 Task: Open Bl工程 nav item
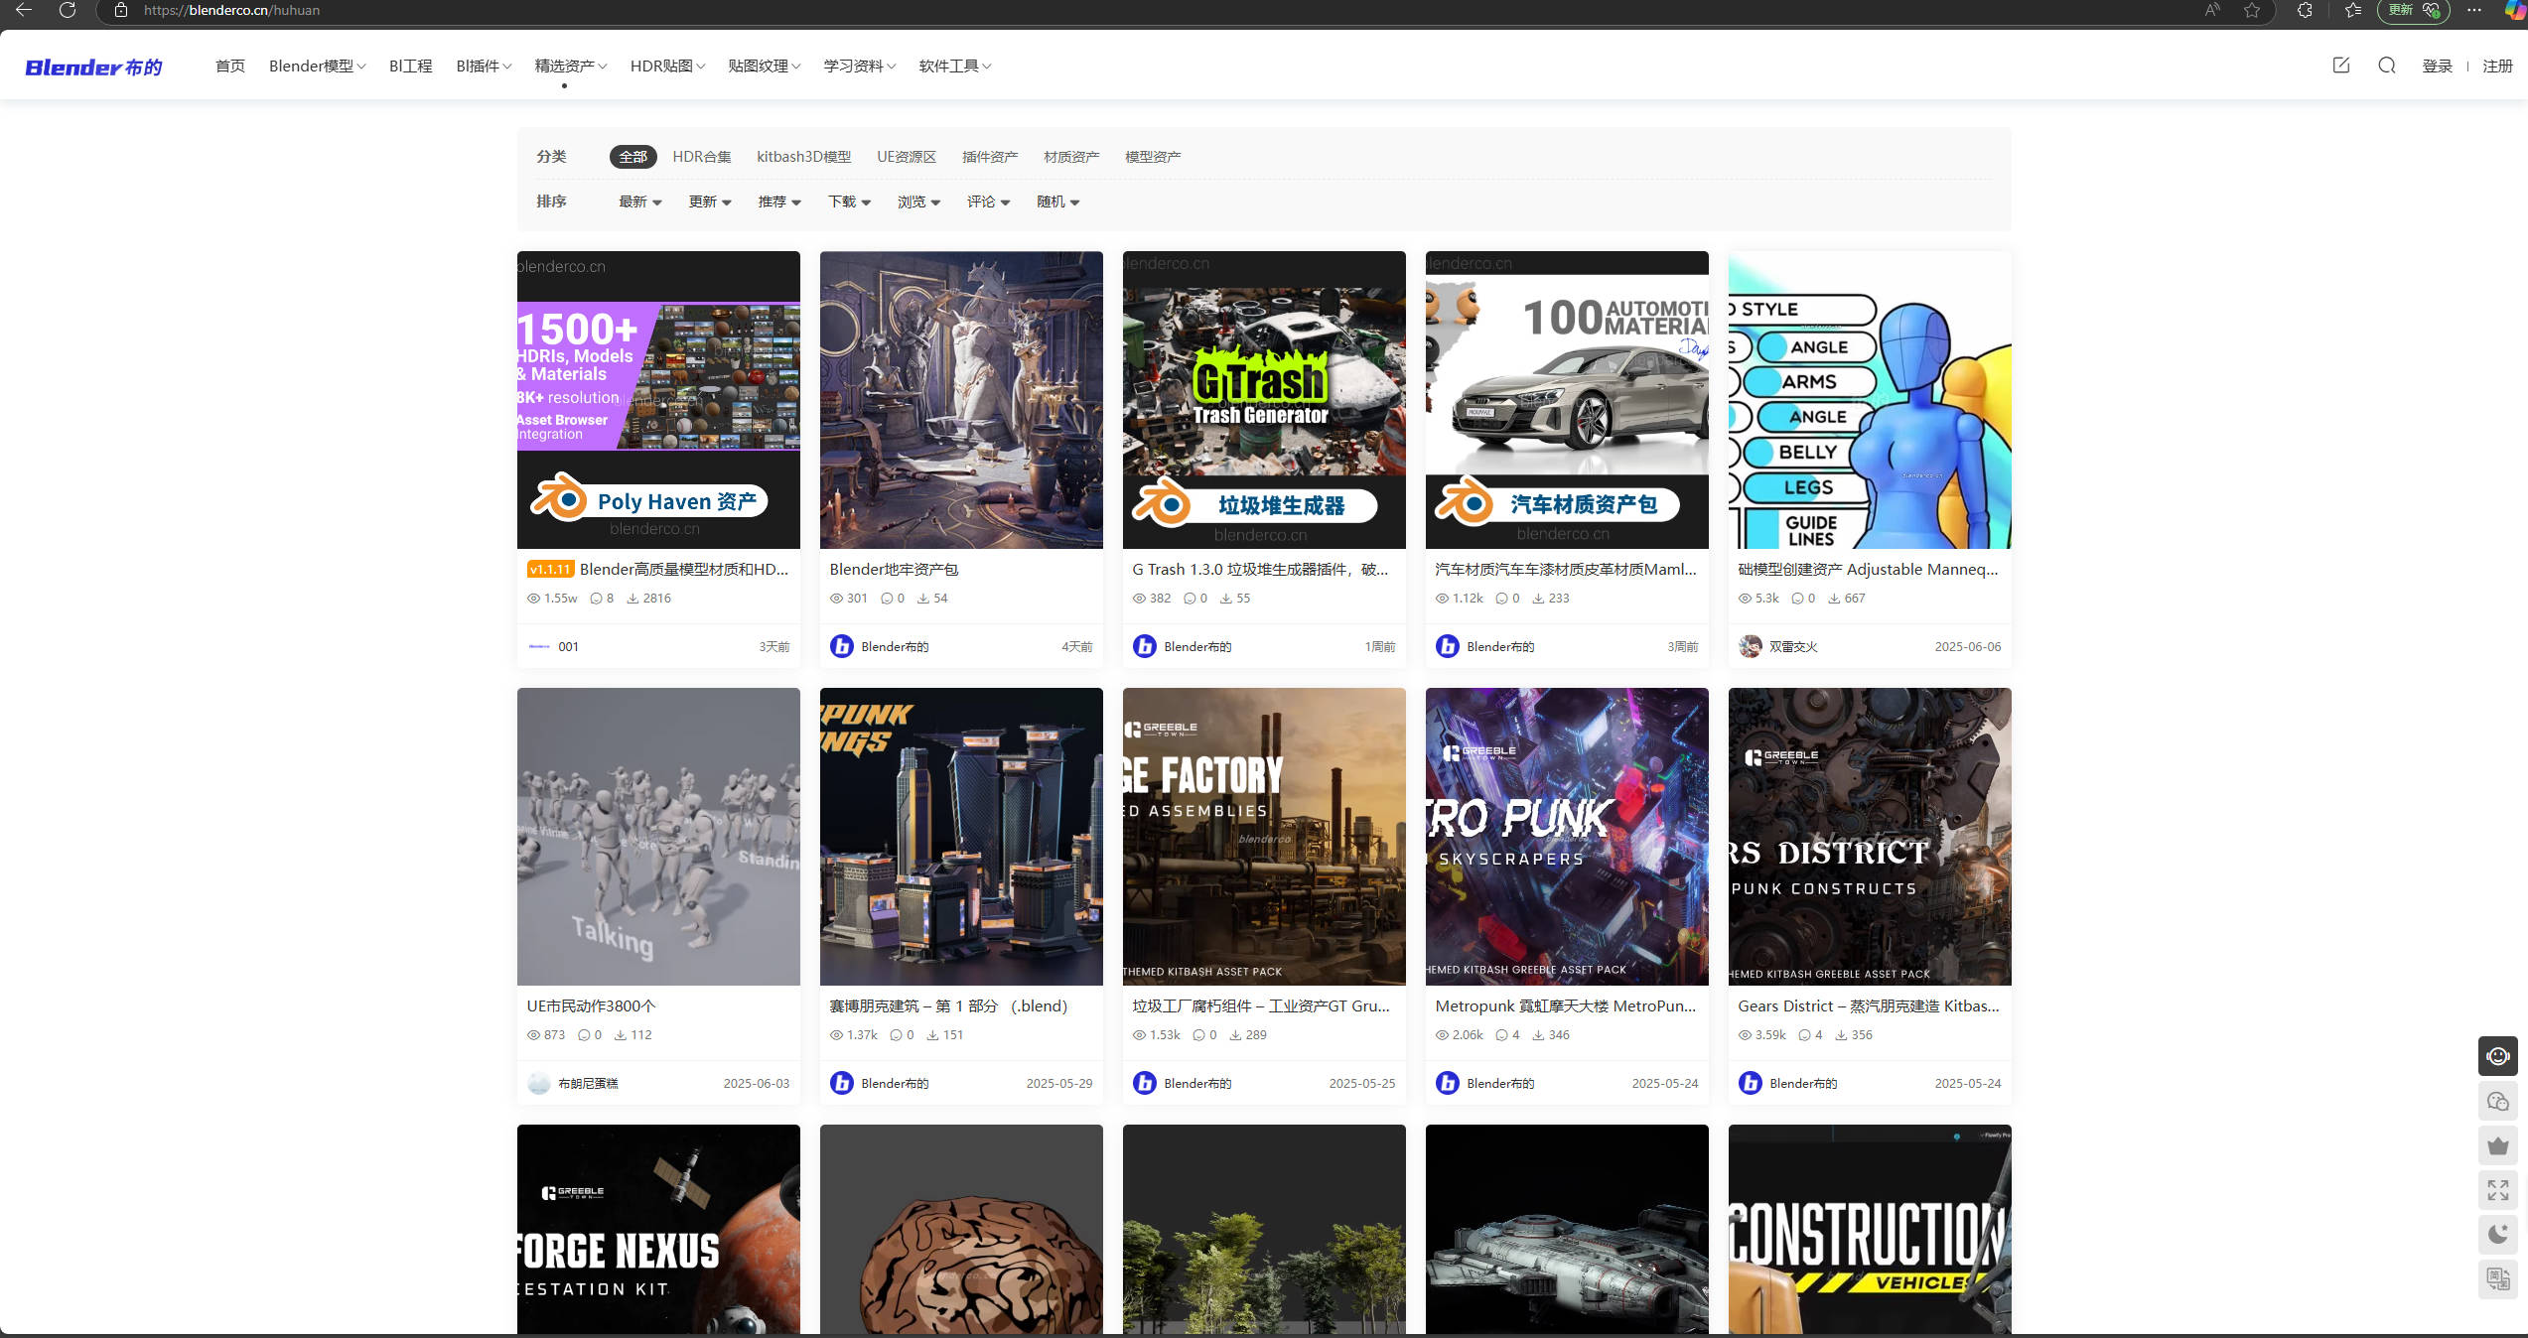410,66
